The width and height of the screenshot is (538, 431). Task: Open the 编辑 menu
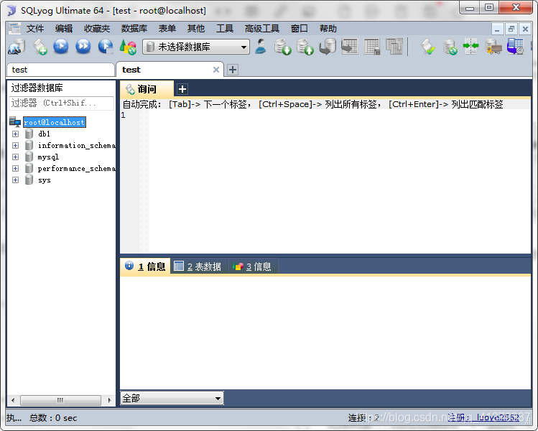point(64,29)
